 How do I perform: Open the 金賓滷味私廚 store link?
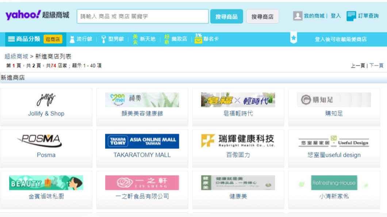coord(46,196)
